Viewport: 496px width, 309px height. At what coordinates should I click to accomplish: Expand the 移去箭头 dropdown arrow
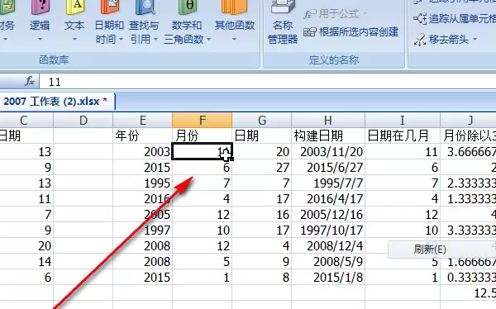(475, 40)
